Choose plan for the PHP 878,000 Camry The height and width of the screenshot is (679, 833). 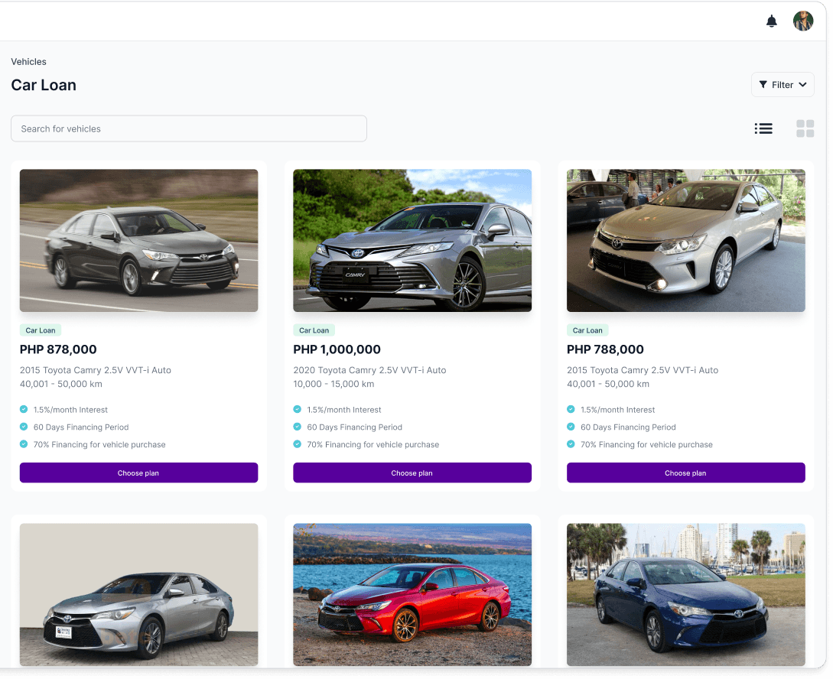(138, 473)
